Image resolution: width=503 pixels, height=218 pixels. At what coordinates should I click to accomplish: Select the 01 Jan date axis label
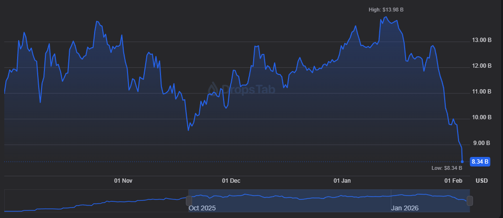tap(342, 181)
